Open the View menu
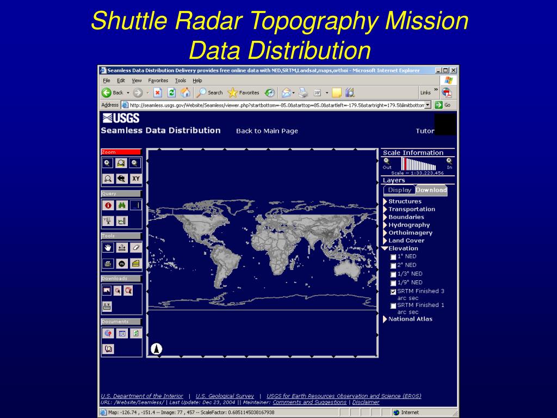 (x=137, y=81)
